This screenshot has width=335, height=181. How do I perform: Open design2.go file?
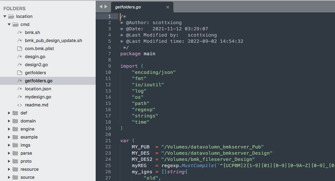(36, 65)
